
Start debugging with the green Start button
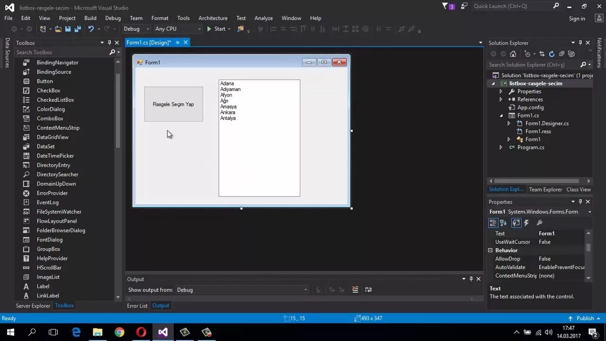pyautogui.click(x=216, y=29)
